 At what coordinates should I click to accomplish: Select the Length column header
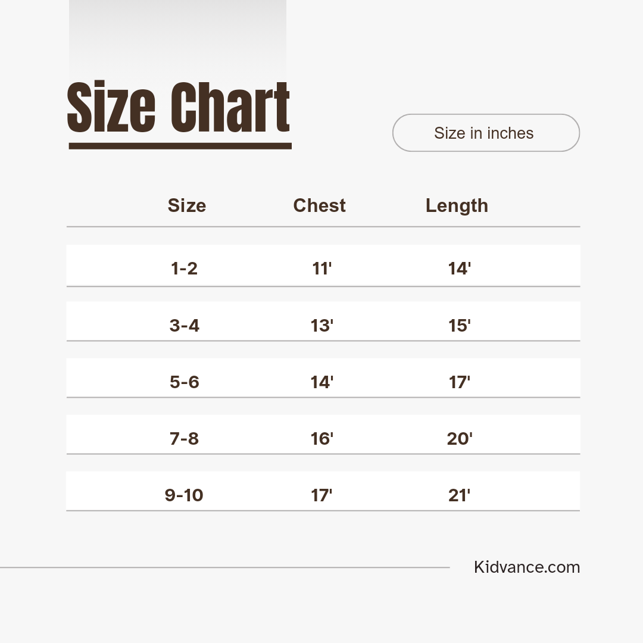[x=457, y=206]
